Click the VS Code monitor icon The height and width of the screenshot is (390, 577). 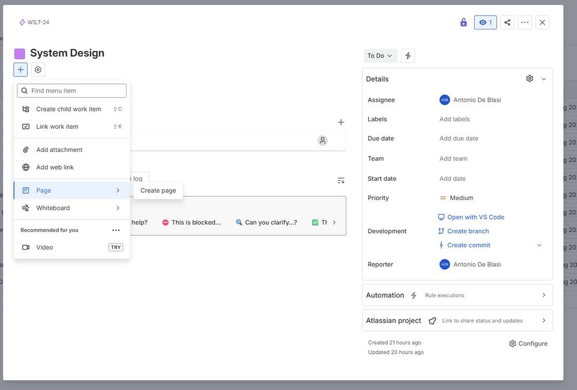coord(441,217)
